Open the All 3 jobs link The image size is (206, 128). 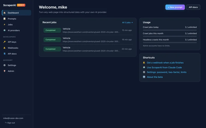click(127, 23)
